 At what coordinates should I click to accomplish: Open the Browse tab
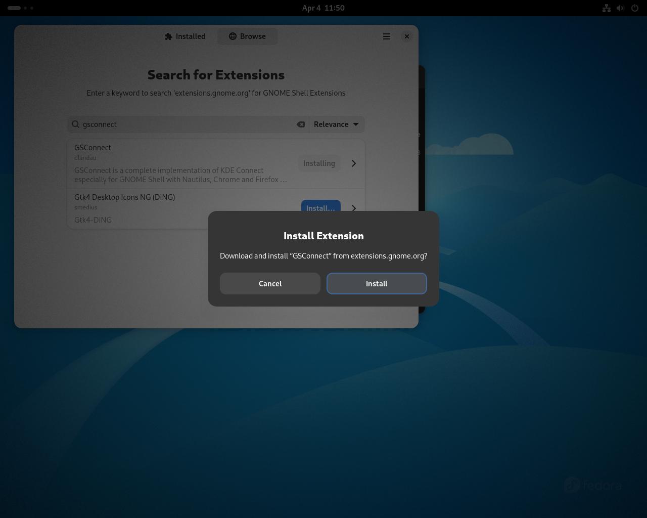(247, 36)
